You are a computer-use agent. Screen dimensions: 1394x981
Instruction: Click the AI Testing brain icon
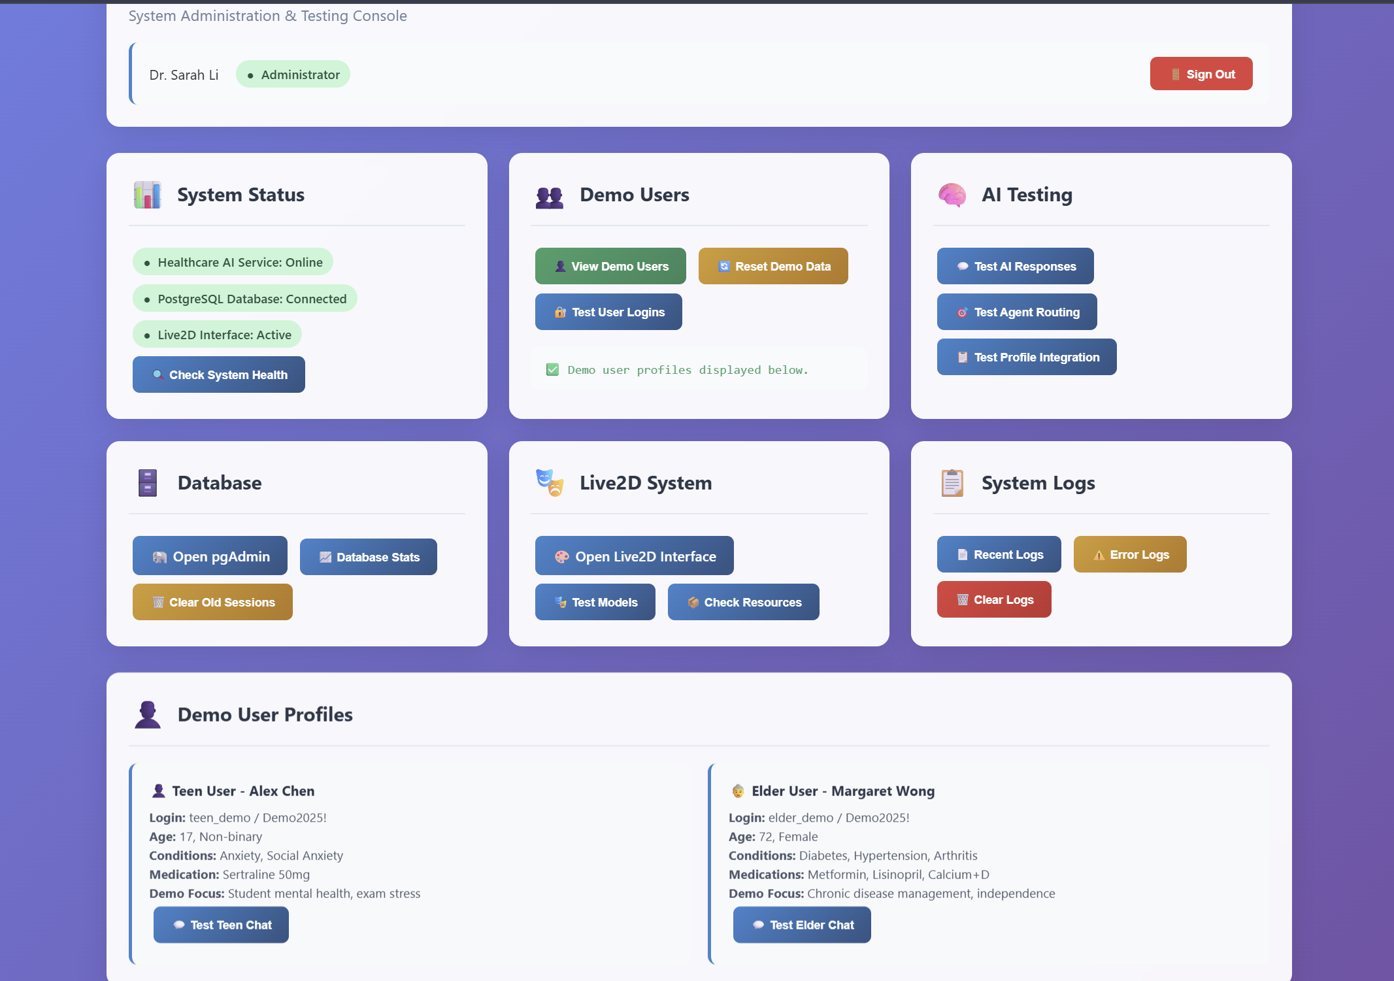pos(952,195)
